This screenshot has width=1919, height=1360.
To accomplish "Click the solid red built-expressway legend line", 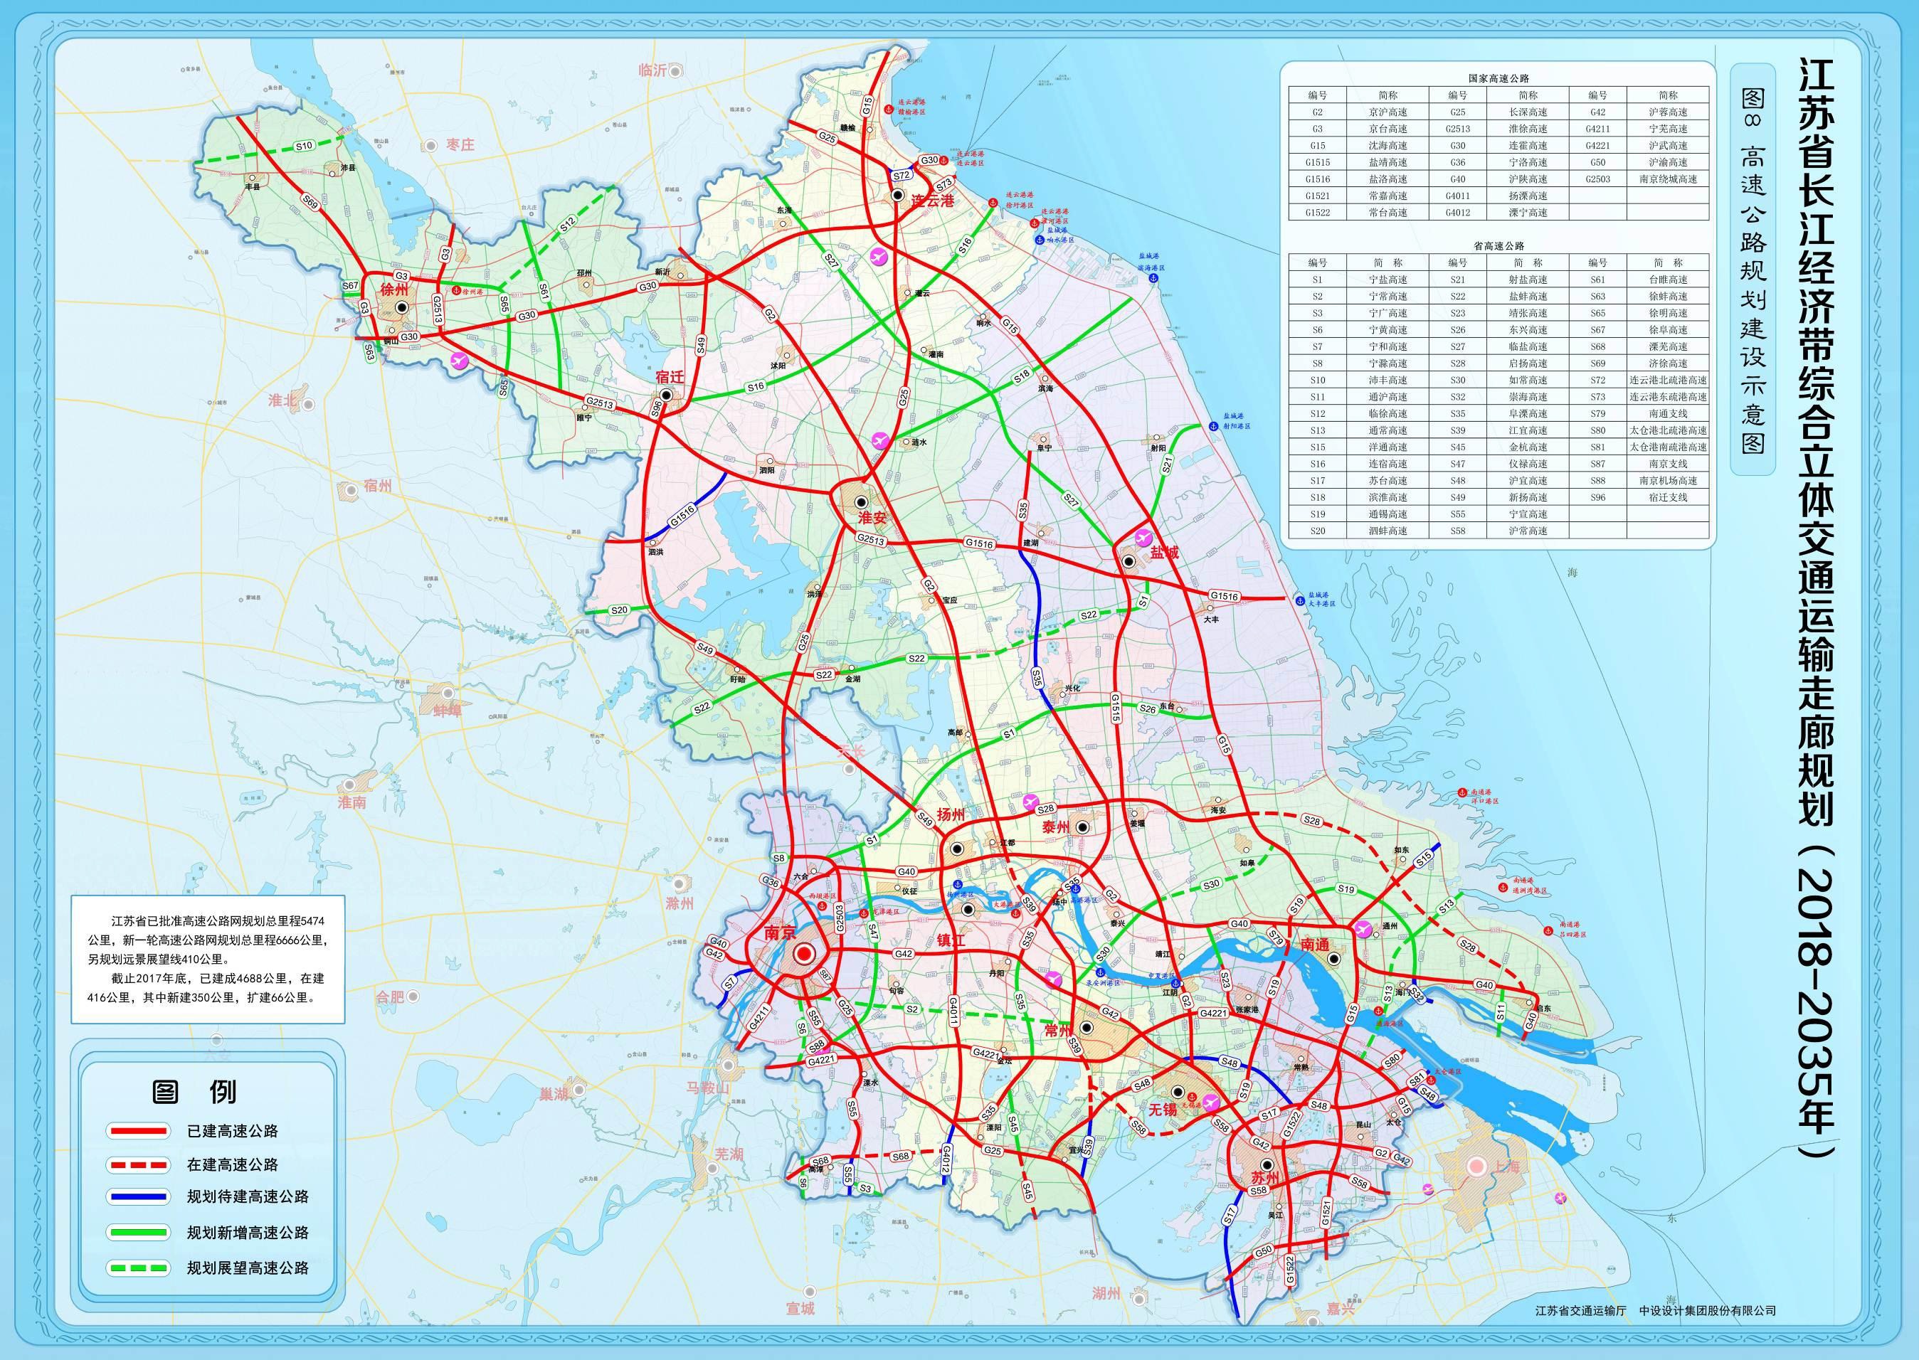I will [138, 1130].
